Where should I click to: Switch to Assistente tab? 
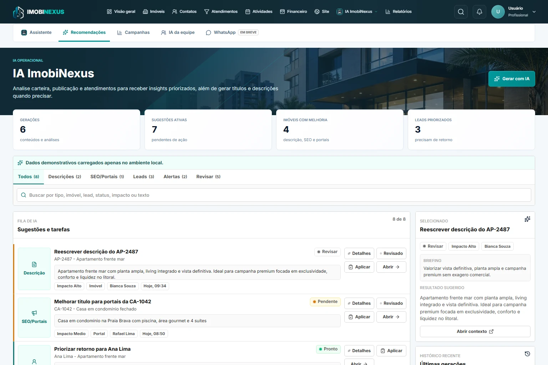coord(36,32)
